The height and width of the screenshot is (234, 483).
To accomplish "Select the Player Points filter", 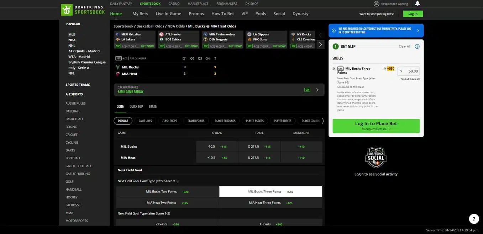I will pyautogui.click(x=196, y=121).
